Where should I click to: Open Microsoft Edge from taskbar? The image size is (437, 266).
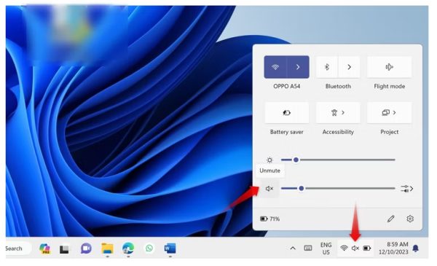click(128, 249)
